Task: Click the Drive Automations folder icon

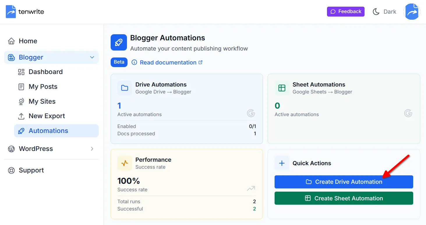Action: tap(125, 88)
